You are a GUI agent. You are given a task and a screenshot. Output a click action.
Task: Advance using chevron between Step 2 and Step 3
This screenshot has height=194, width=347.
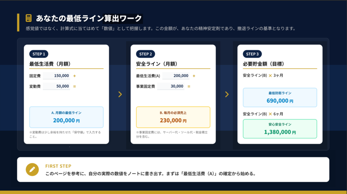click(x=227, y=94)
